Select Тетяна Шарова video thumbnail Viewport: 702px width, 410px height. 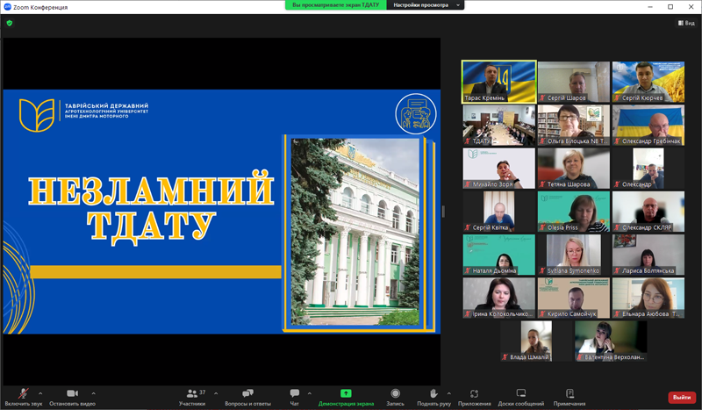(x=574, y=169)
